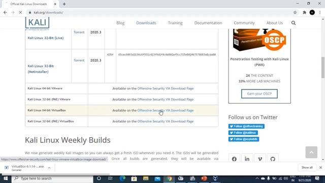This screenshot has height=183, width=325.
Task: Open the notification center icon
Action: pyautogui.click(x=317, y=178)
